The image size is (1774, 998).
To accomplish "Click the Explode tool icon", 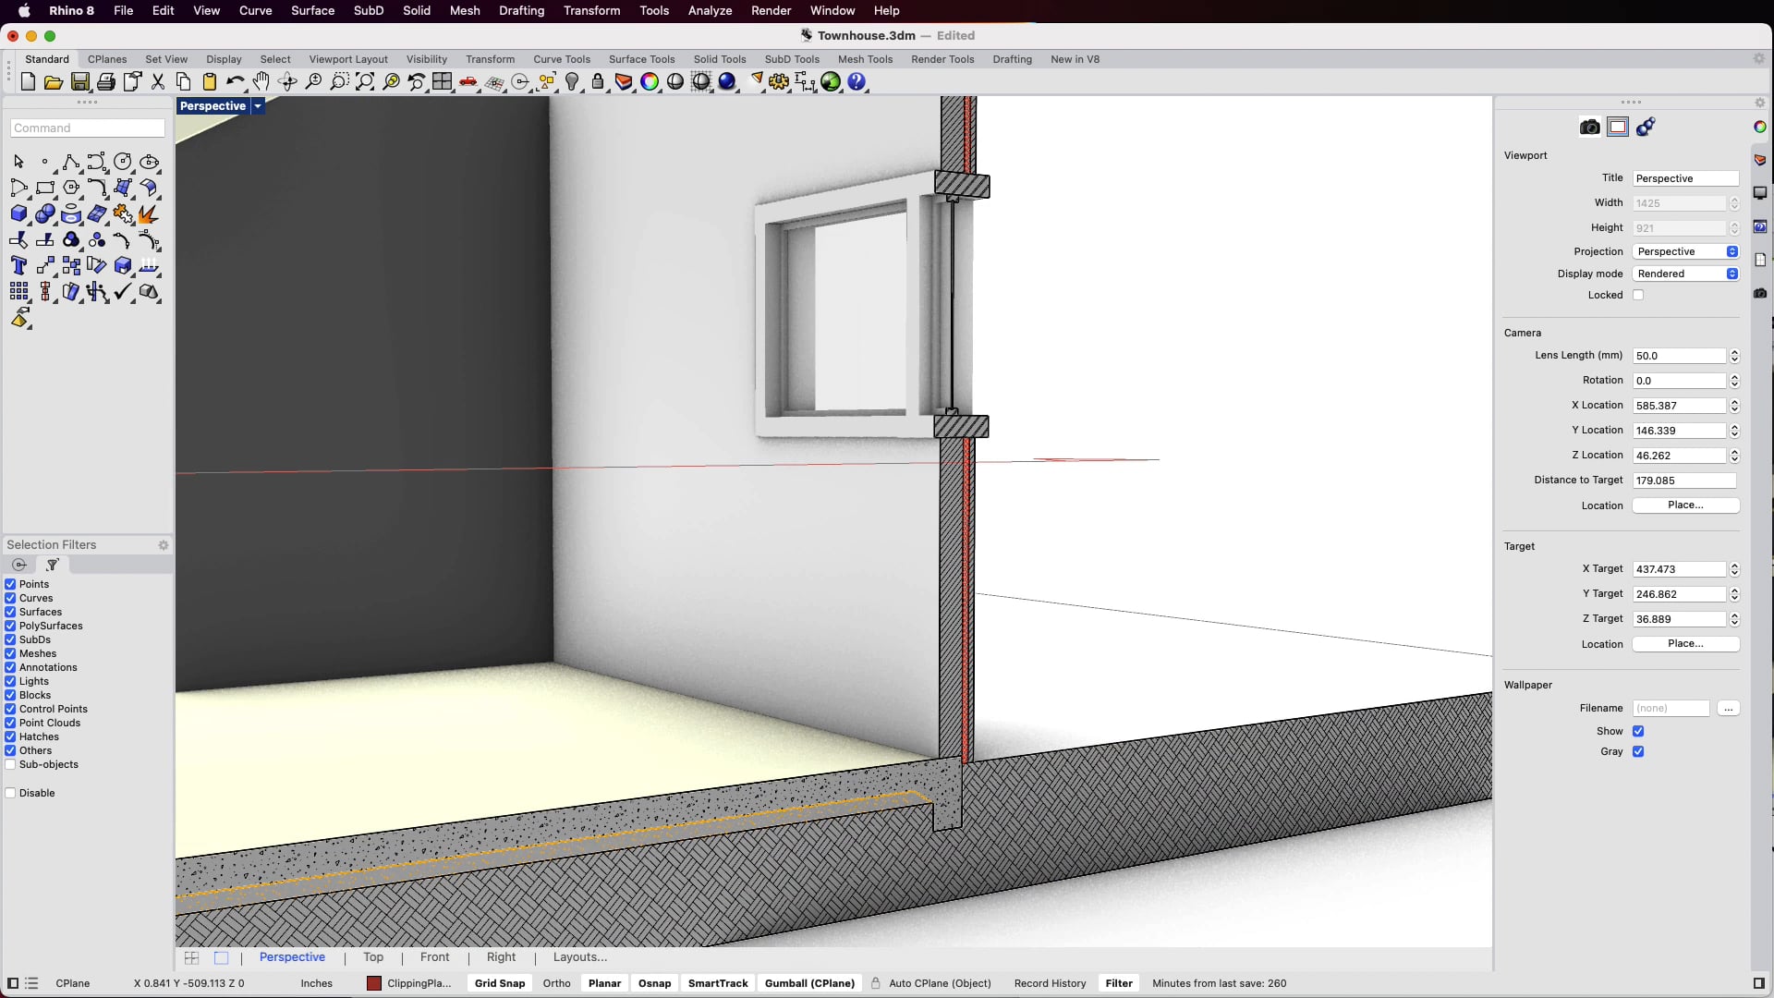I will coord(148,214).
